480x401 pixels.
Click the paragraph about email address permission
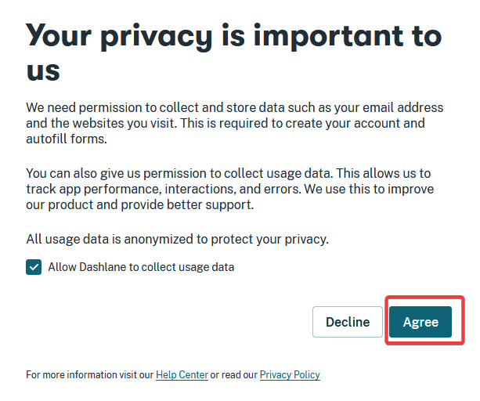235,123
